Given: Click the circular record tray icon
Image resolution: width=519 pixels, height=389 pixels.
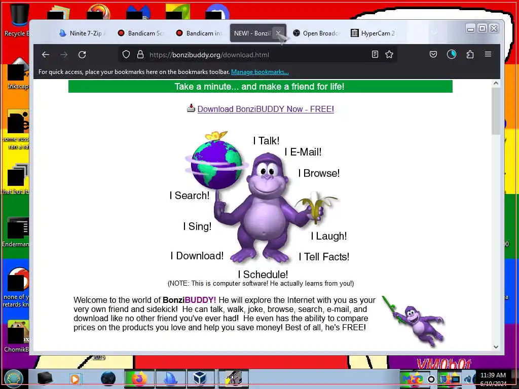Looking at the screenshot, I should click(431, 379).
